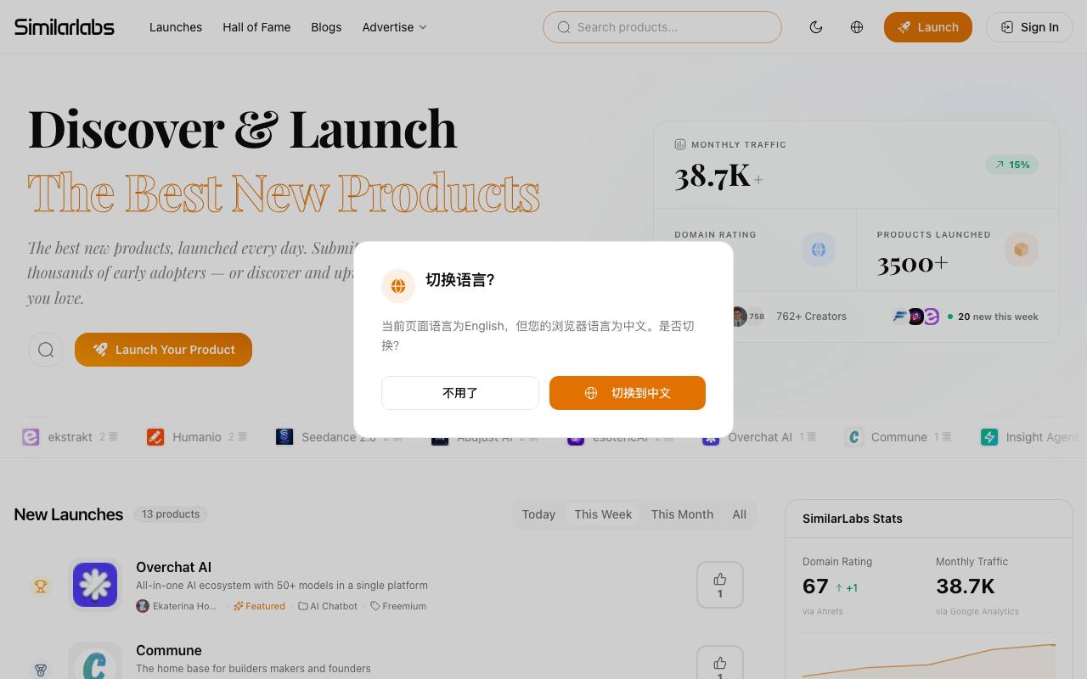This screenshot has width=1087, height=679.
Task: Click the medal rank icon for Commune
Action: click(x=41, y=670)
